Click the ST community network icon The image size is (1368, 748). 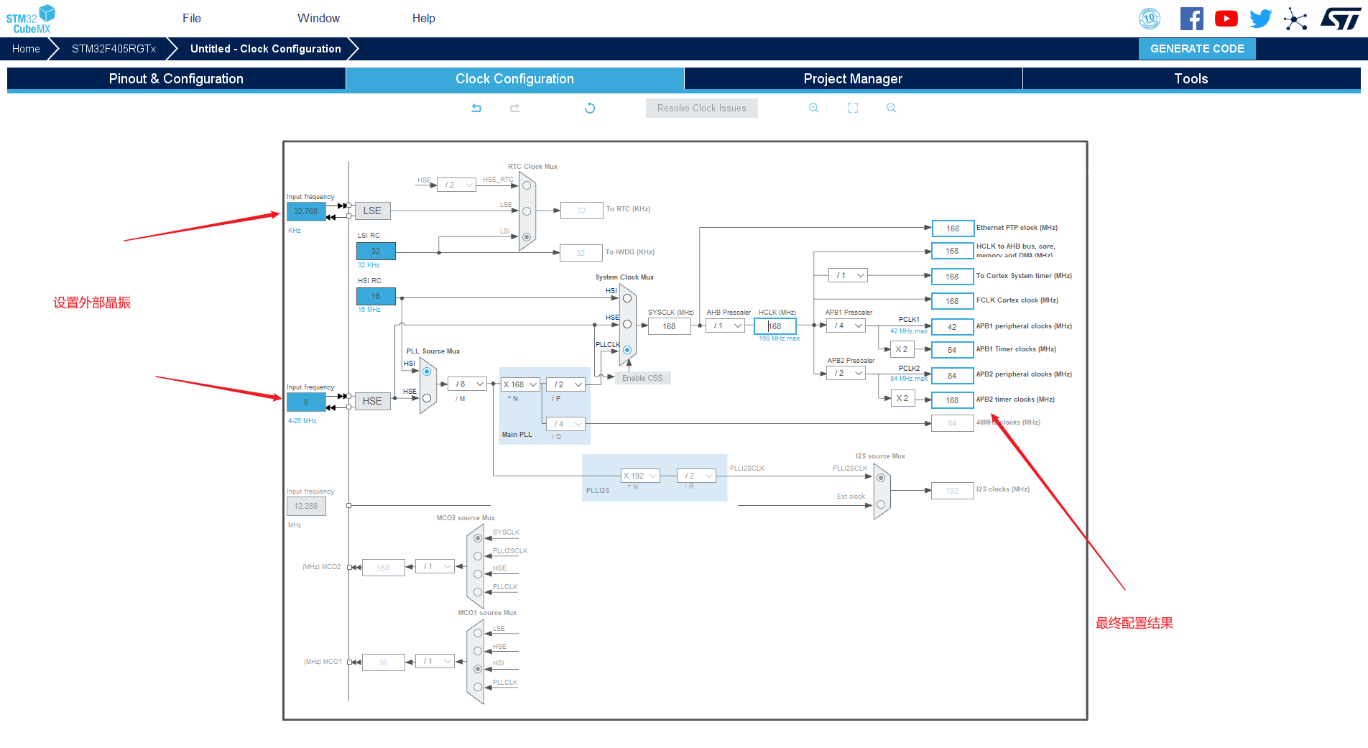pos(1295,19)
